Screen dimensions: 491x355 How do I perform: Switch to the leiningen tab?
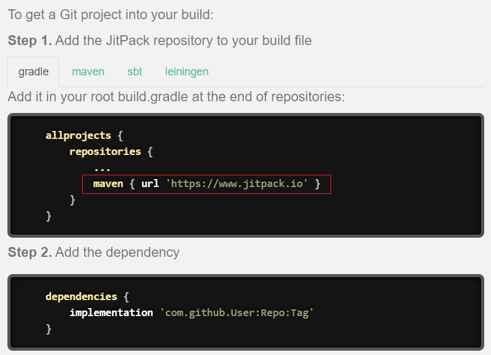[187, 72]
